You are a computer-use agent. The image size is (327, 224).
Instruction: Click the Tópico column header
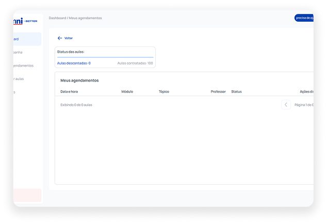click(164, 91)
